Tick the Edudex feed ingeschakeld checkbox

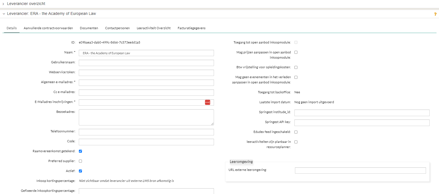(x=296, y=132)
